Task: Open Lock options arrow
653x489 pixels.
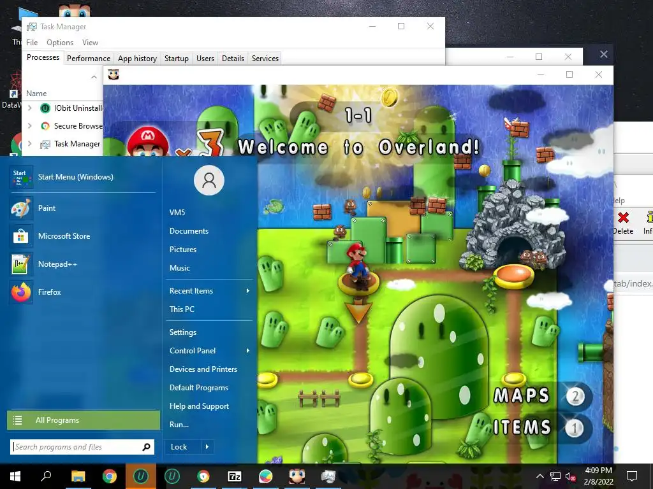Action: coord(207,447)
